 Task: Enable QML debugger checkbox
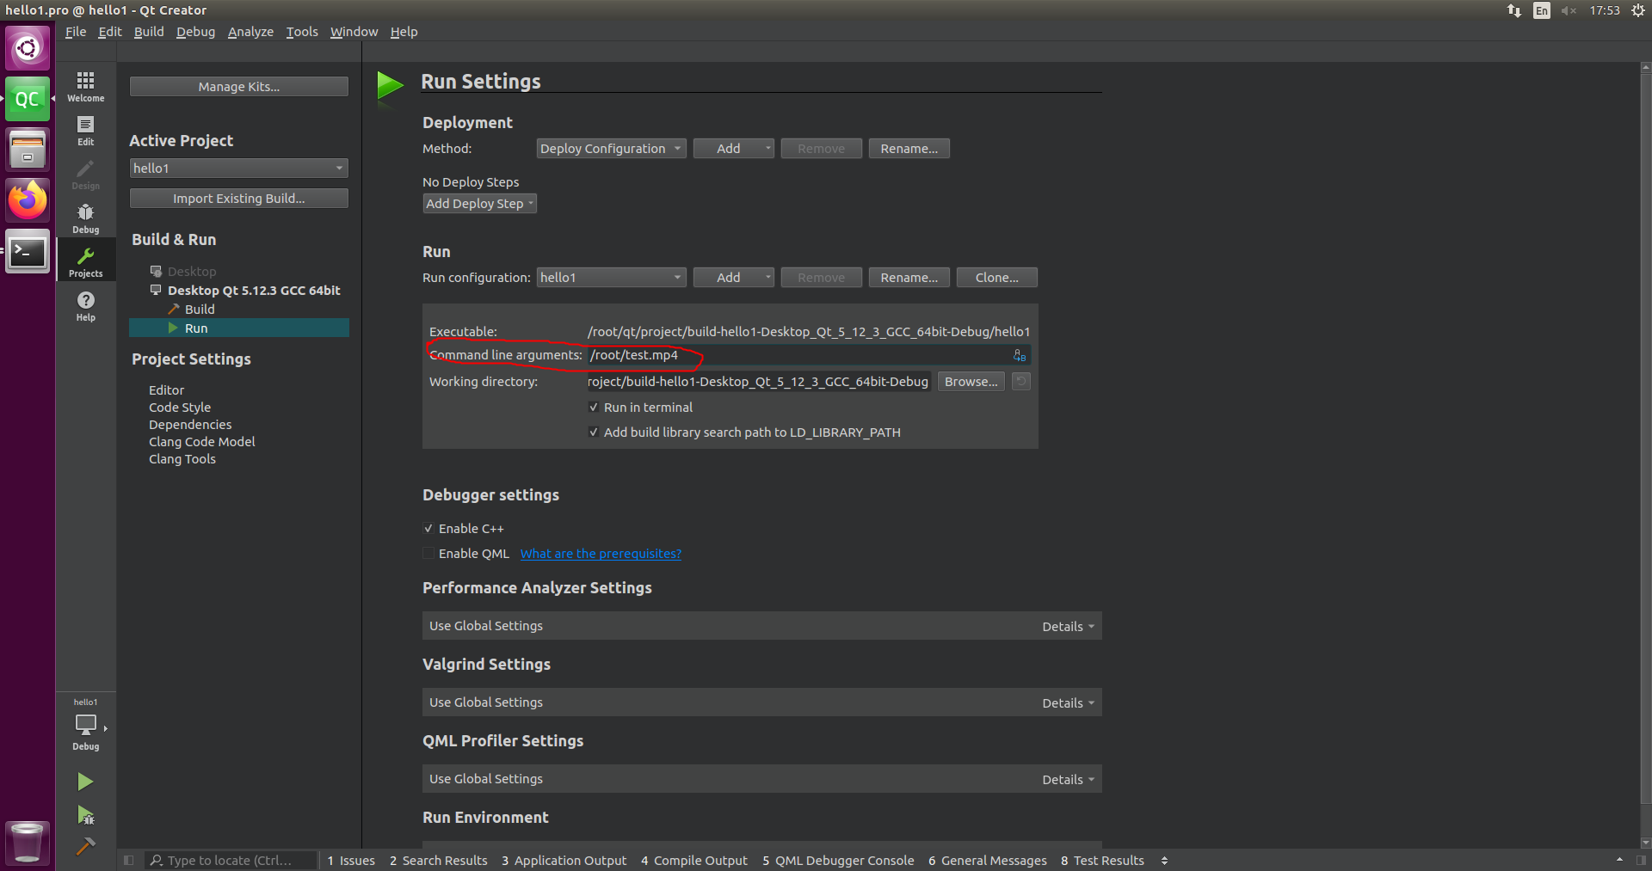(428, 554)
